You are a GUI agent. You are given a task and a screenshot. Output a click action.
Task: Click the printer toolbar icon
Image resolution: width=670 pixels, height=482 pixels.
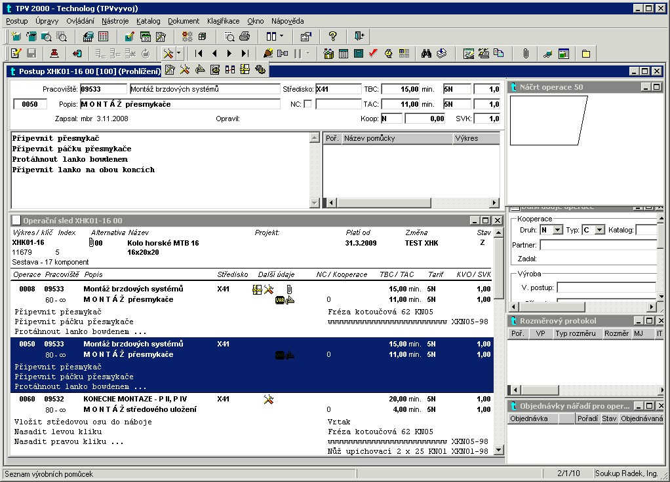[x=245, y=37]
